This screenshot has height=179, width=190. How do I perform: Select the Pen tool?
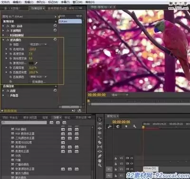tap(100, 156)
